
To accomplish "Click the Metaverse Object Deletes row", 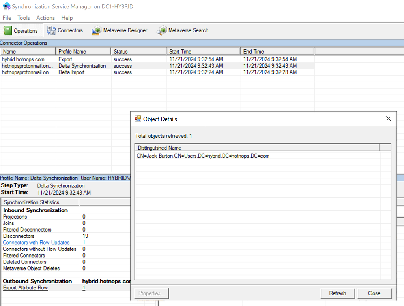I will click(66, 268).
